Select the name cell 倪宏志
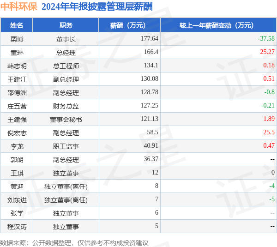 [17, 133]
